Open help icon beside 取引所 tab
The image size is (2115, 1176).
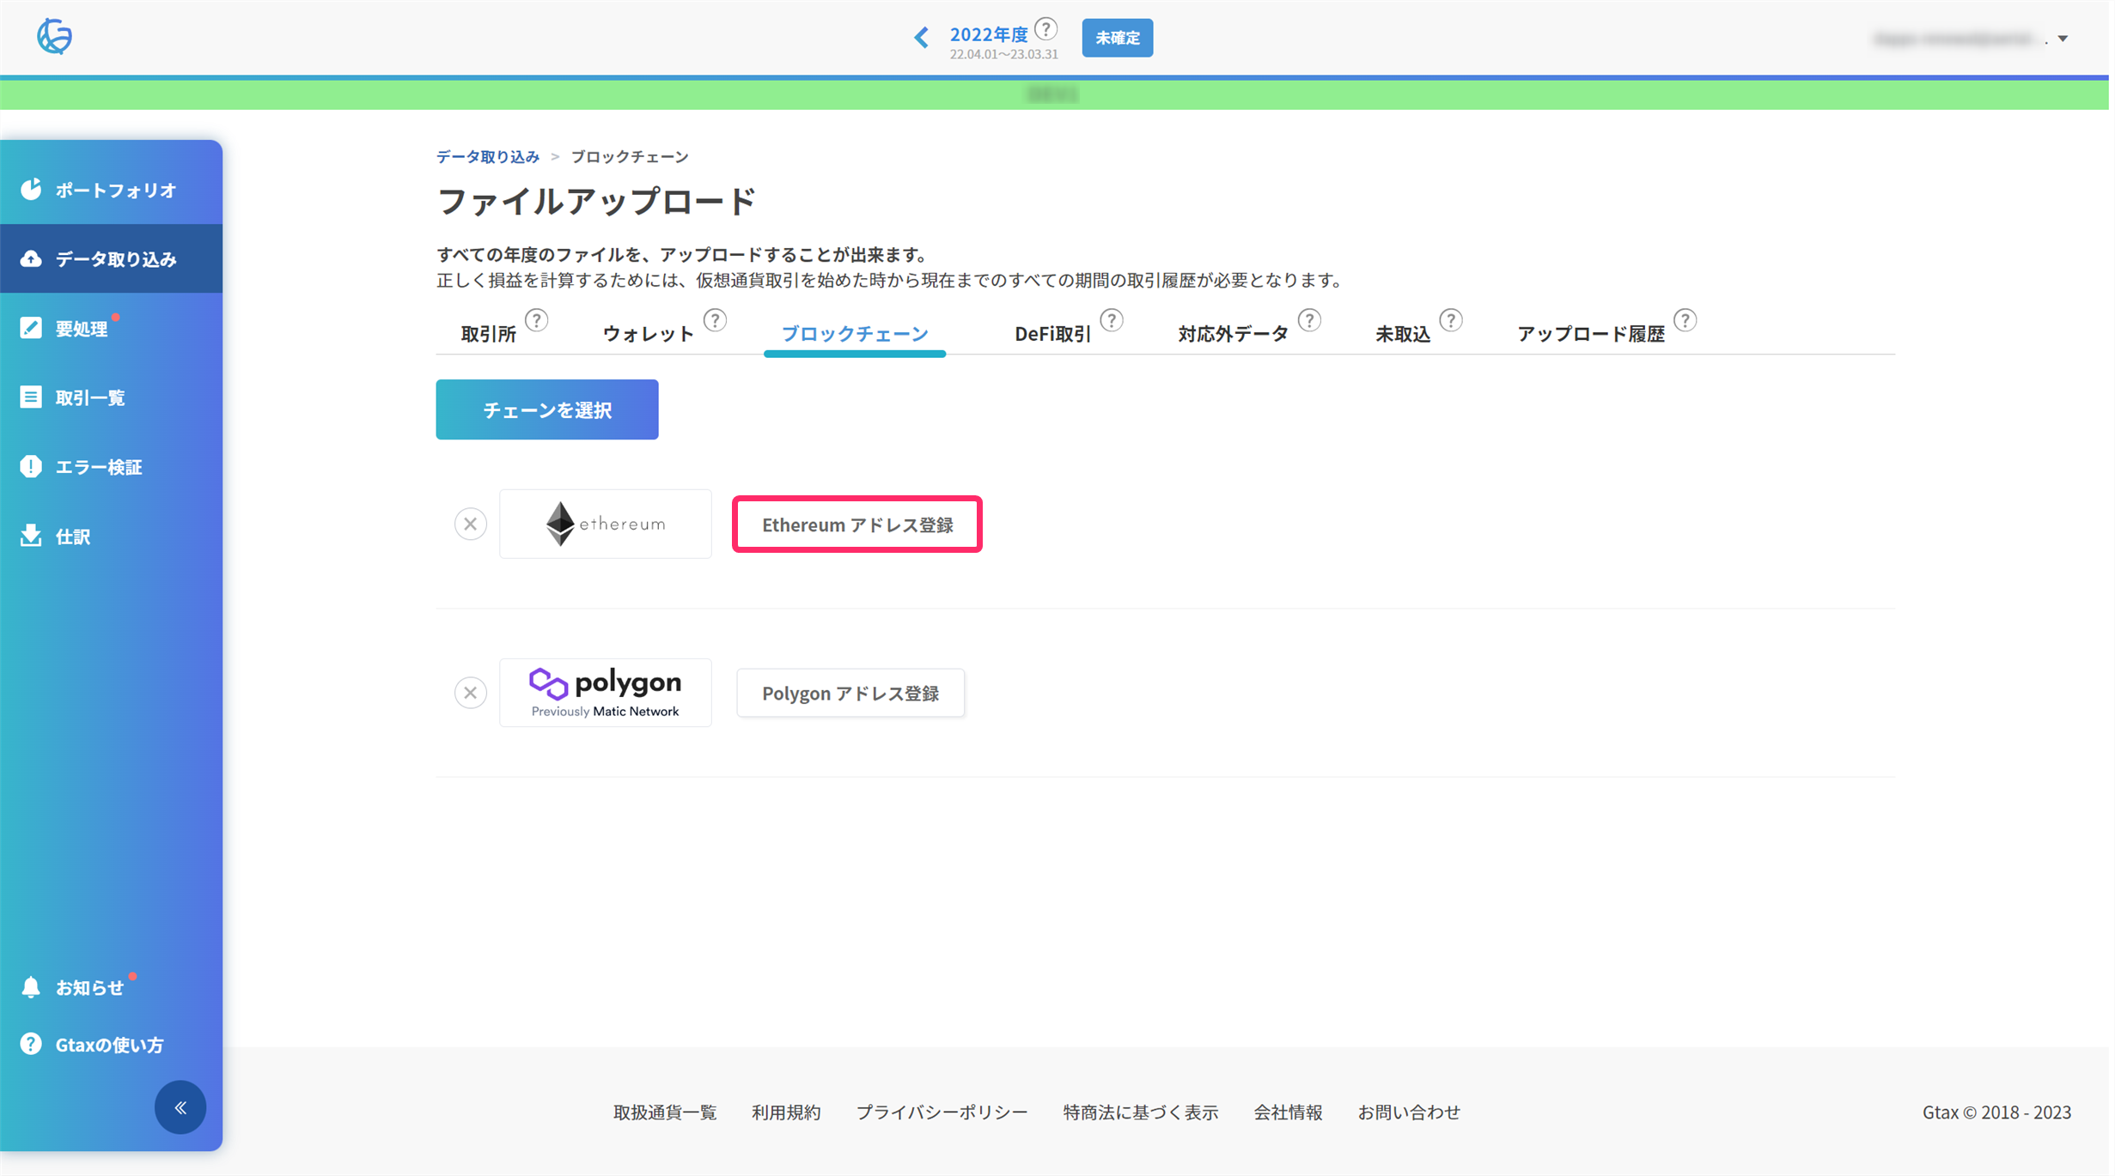click(537, 320)
